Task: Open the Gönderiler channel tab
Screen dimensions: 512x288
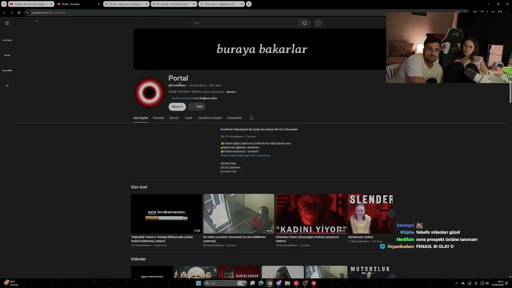Action: 234,118
